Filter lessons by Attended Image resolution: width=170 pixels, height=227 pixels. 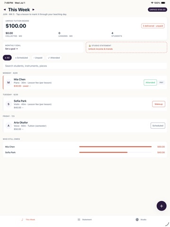point(54,58)
